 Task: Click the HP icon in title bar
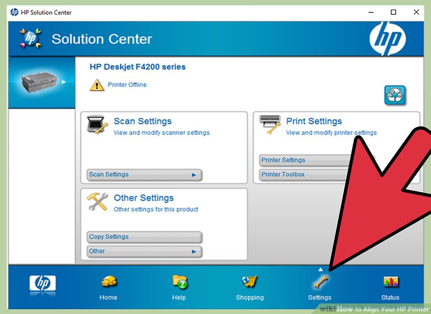click(14, 12)
